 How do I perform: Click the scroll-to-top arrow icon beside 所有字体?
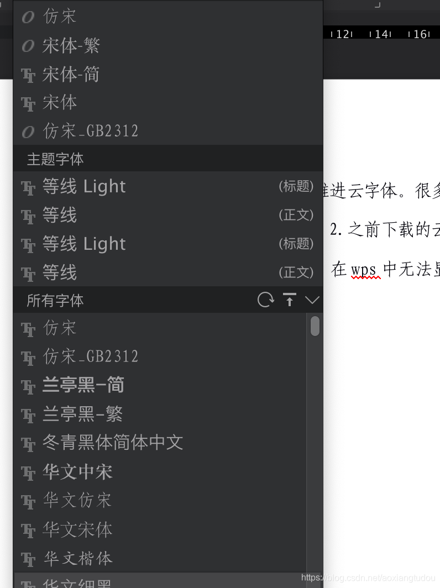[x=290, y=300]
